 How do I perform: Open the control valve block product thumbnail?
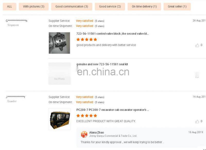tap(59, 43)
